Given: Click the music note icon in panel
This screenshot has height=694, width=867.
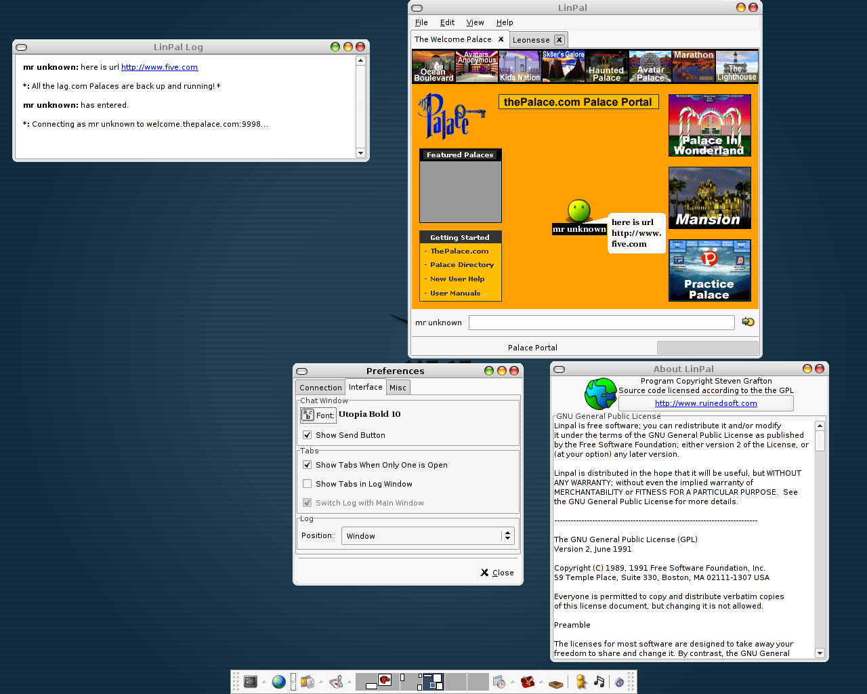Looking at the screenshot, I should pyautogui.click(x=599, y=682).
